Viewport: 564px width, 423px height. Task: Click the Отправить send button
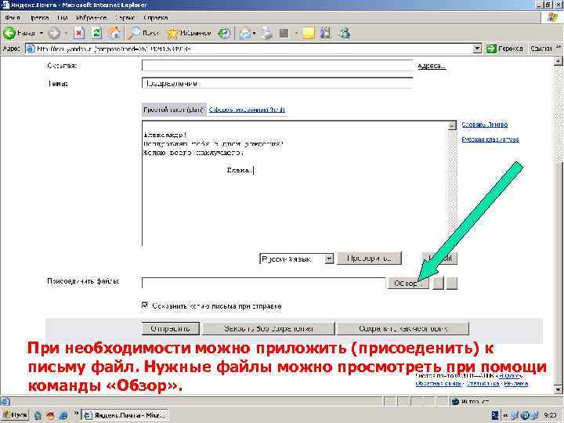pos(171,328)
